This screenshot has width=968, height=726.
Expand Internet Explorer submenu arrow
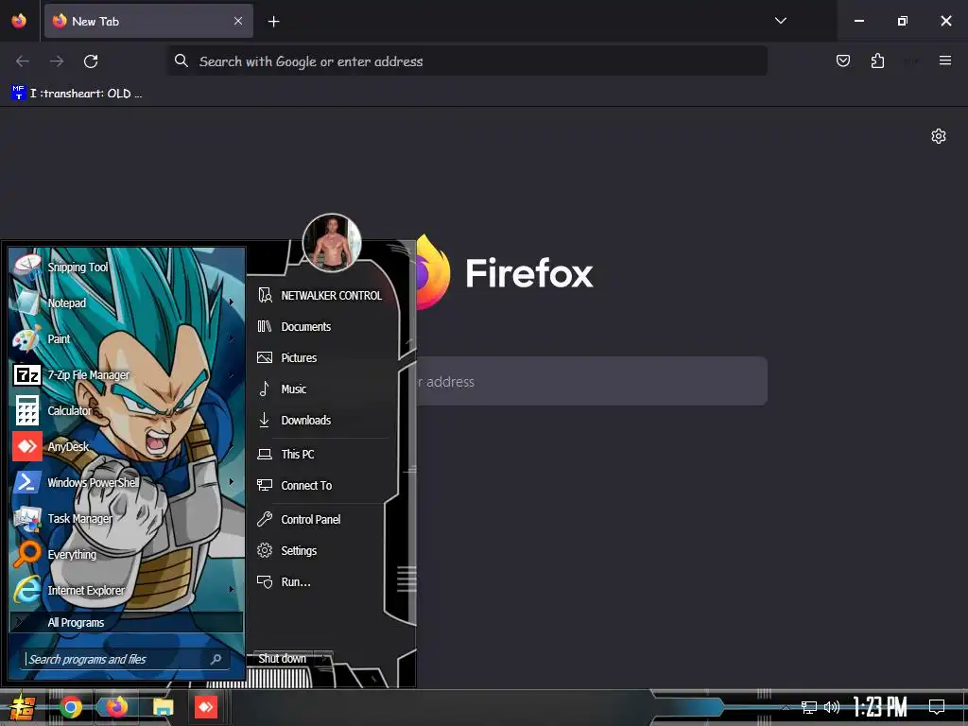(x=232, y=590)
